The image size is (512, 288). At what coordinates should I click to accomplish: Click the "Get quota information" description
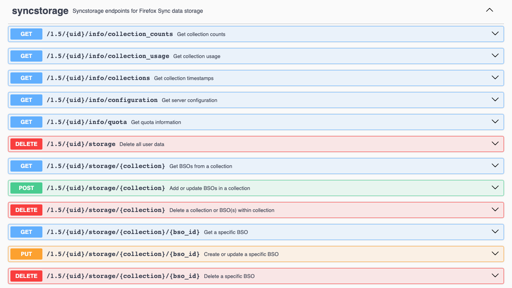[x=156, y=122]
